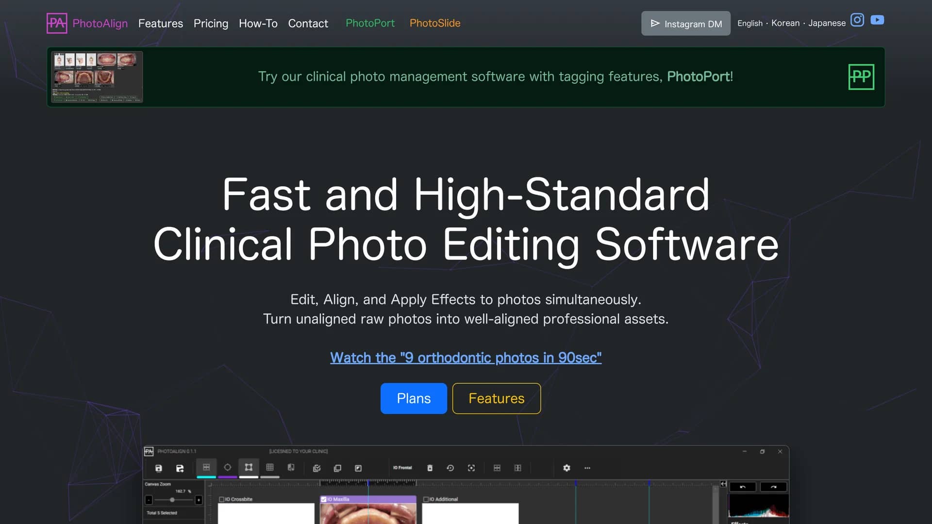Screen dimensions: 932x524
Task: Click the column layout icon
Action: 518,468
